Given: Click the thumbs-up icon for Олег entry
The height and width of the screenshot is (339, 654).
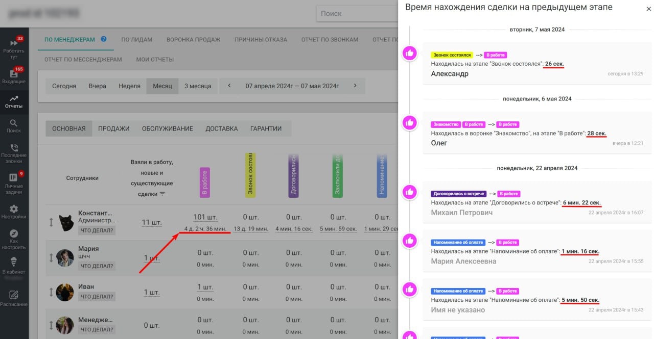Looking at the screenshot, I should (409, 122).
